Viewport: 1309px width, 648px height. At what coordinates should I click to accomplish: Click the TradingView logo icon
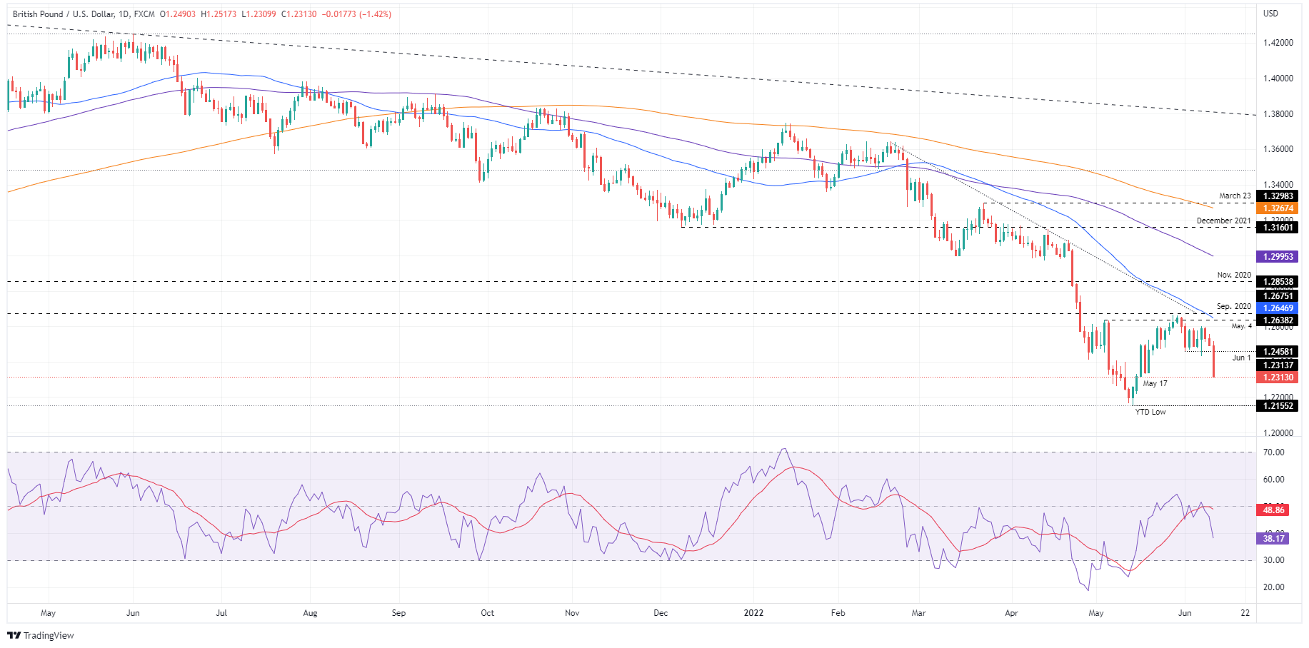pyautogui.click(x=14, y=635)
